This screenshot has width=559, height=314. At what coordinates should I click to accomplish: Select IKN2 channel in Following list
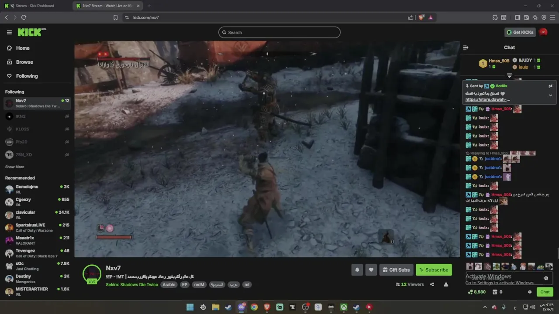click(37, 116)
